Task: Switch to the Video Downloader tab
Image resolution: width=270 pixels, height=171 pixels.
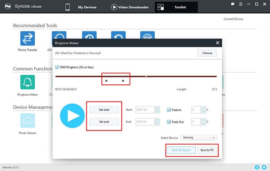Action: [133, 7]
